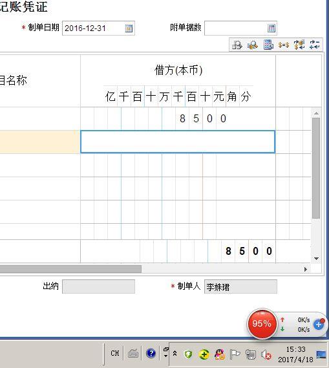Click the muted speaker volume tray icon
Screen dimensions: 329x368
(266, 354)
